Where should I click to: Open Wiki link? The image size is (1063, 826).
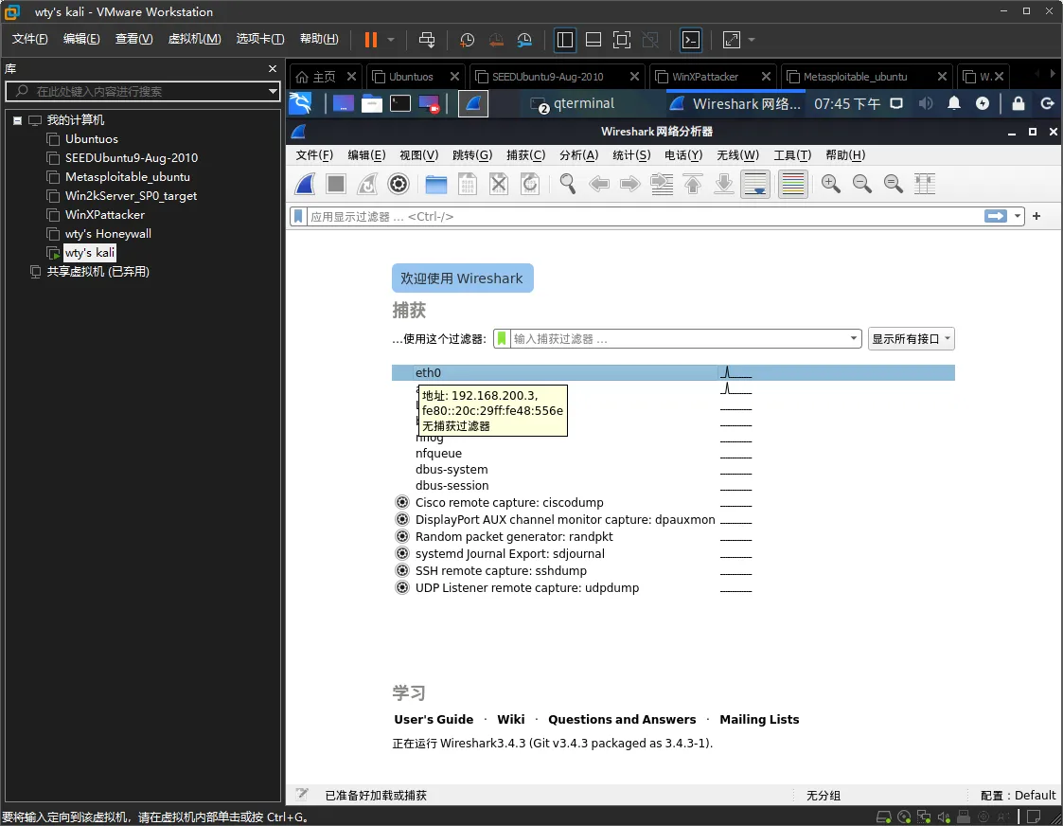[x=511, y=720]
